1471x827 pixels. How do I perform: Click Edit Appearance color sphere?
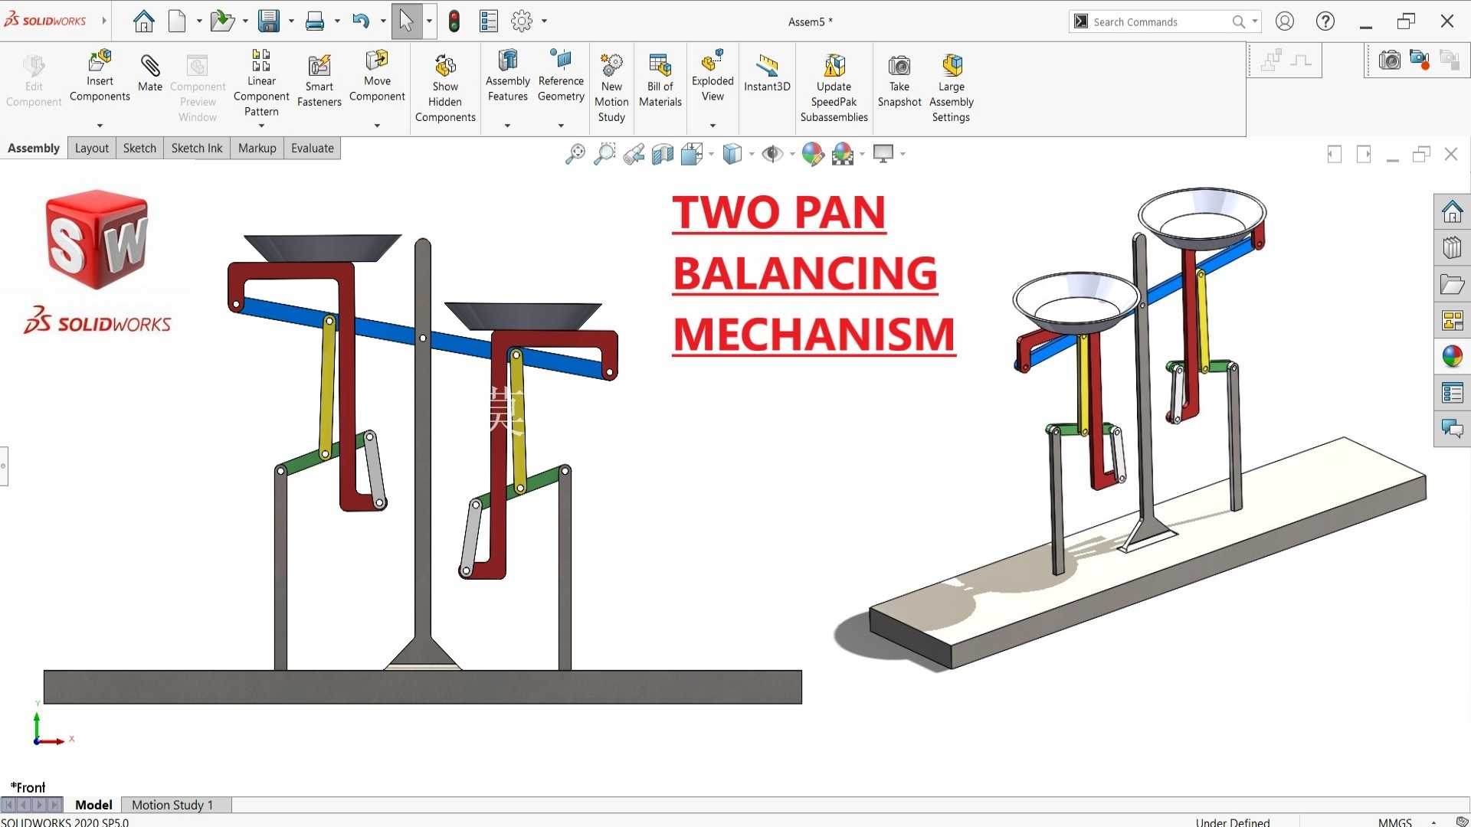(813, 154)
